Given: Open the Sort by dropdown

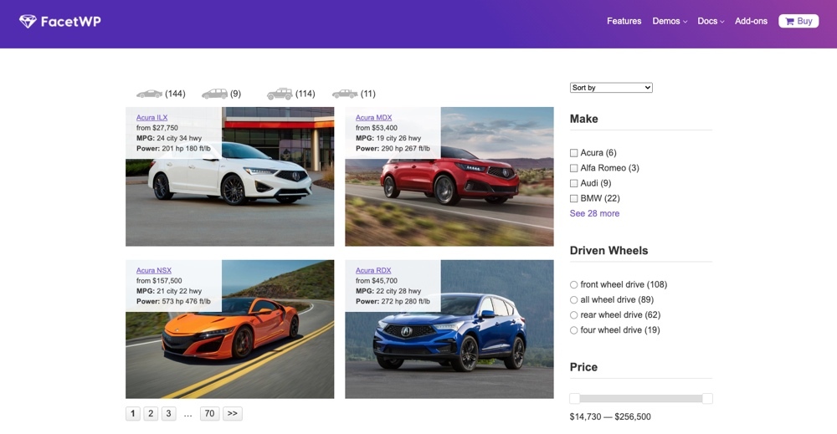Looking at the screenshot, I should [x=611, y=88].
